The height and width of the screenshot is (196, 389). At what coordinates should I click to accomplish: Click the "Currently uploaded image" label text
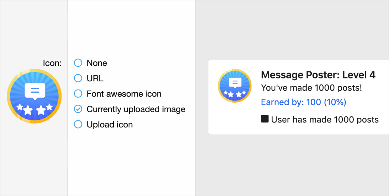136,109
